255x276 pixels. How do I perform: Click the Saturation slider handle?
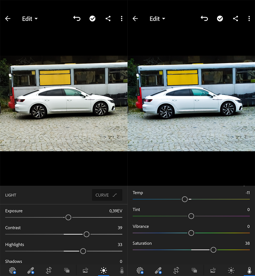pos(213,250)
